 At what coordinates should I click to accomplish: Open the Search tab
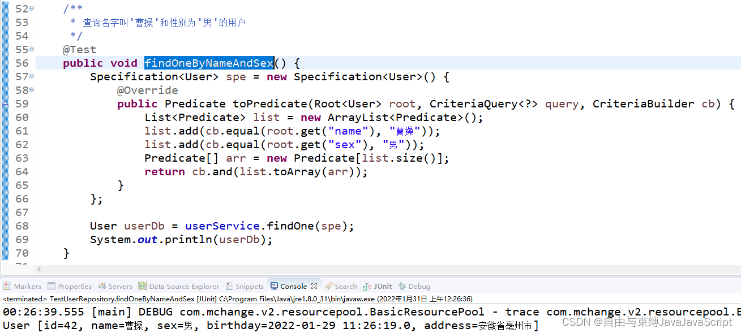[x=341, y=286]
